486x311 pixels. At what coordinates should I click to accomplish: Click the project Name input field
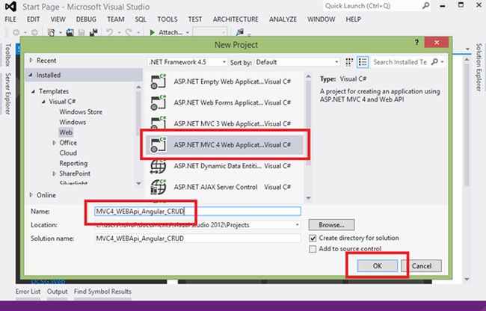point(197,212)
